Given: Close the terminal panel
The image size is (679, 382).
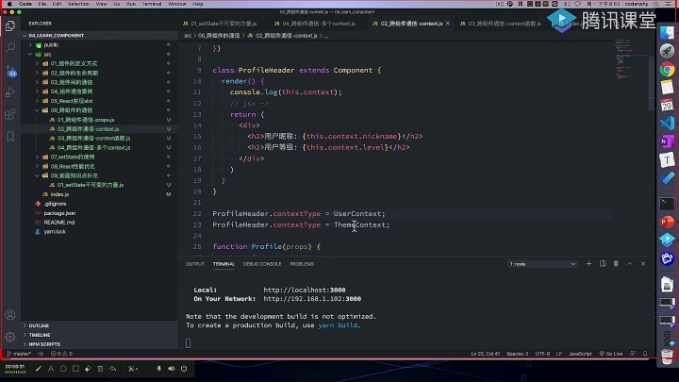Looking at the screenshot, I should 643,264.
